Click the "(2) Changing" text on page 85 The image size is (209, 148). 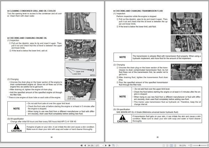click(119, 65)
